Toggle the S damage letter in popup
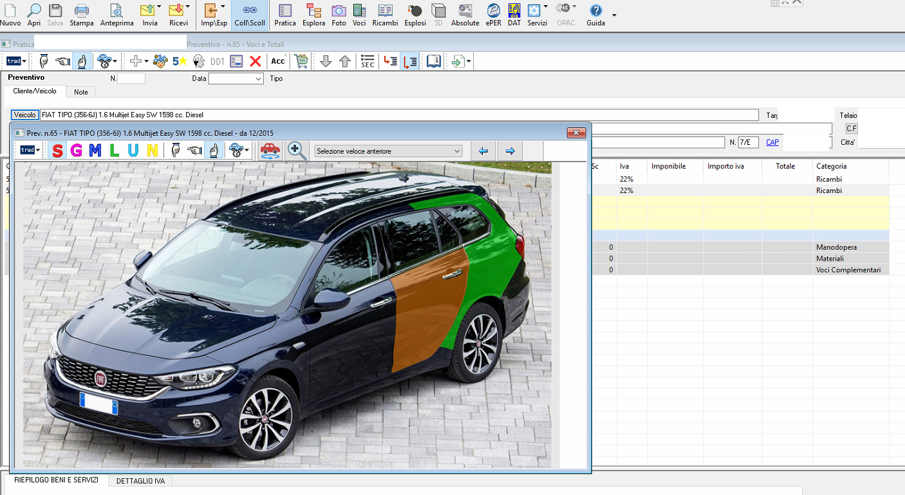The height and width of the screenshot is (495, 905). [58, 151]
